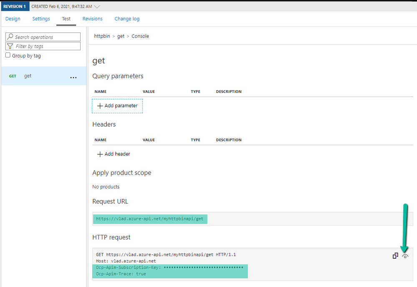Screen dimensions: 417x287
Task: Click plus icon beside Add parameter
Action: click(100, 106)
